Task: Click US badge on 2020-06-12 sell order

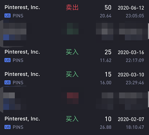Action: (x=7, y=16)
